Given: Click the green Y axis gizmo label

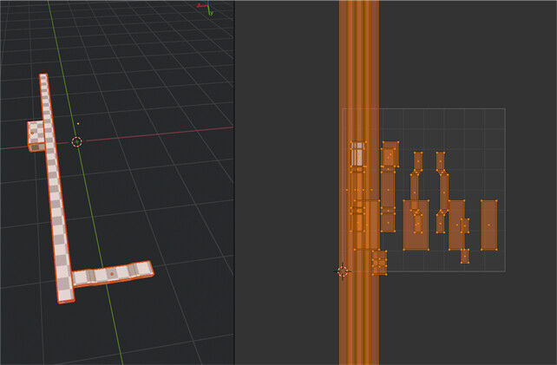Looking at the screenshot, I should coord(212,13).
